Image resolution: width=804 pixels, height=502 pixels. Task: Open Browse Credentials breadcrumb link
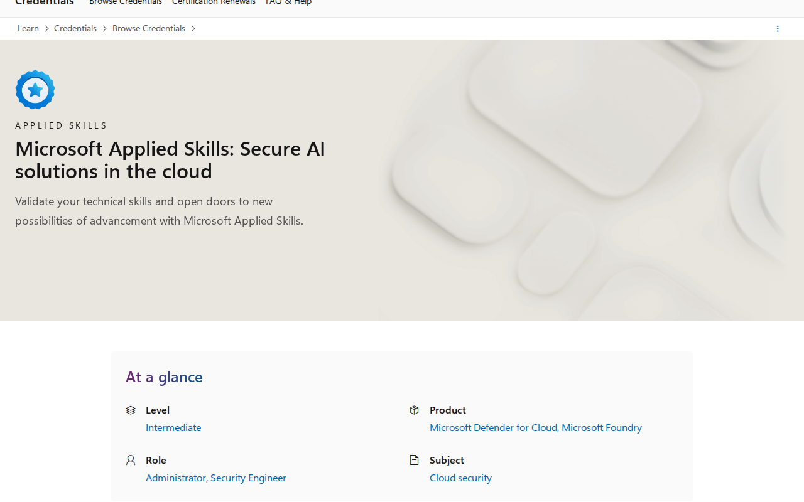click(x=149, y=28)
